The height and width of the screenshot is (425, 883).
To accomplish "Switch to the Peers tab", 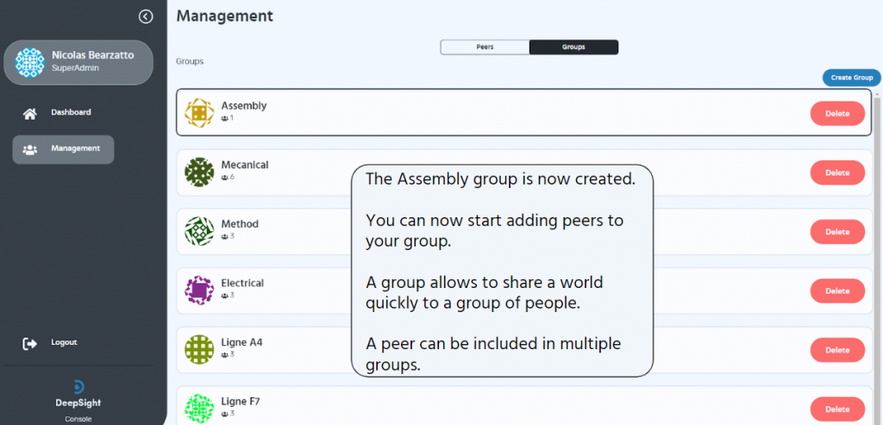I will [485, 47].
